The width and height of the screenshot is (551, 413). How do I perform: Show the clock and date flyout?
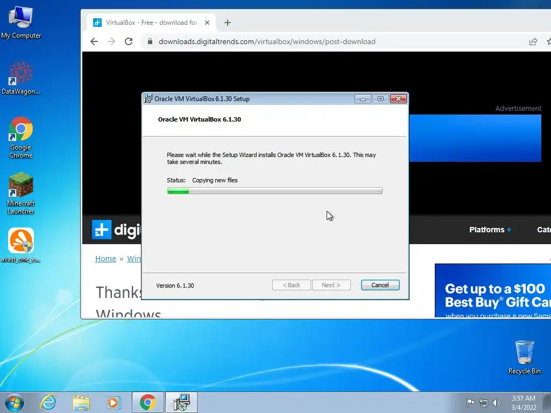click(x=524, y=403)
